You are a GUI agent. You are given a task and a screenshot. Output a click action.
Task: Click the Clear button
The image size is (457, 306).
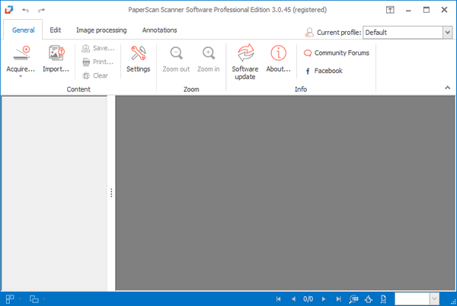[x=95, y=75]
